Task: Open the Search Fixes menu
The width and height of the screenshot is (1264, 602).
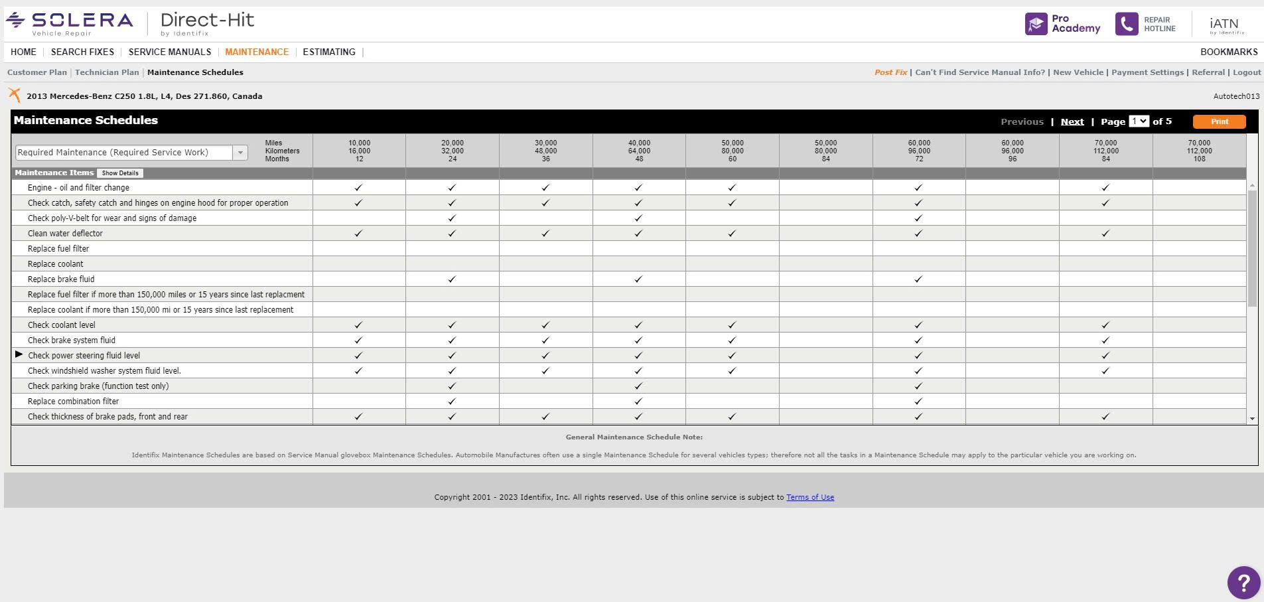Action: [x=82, y=52]
